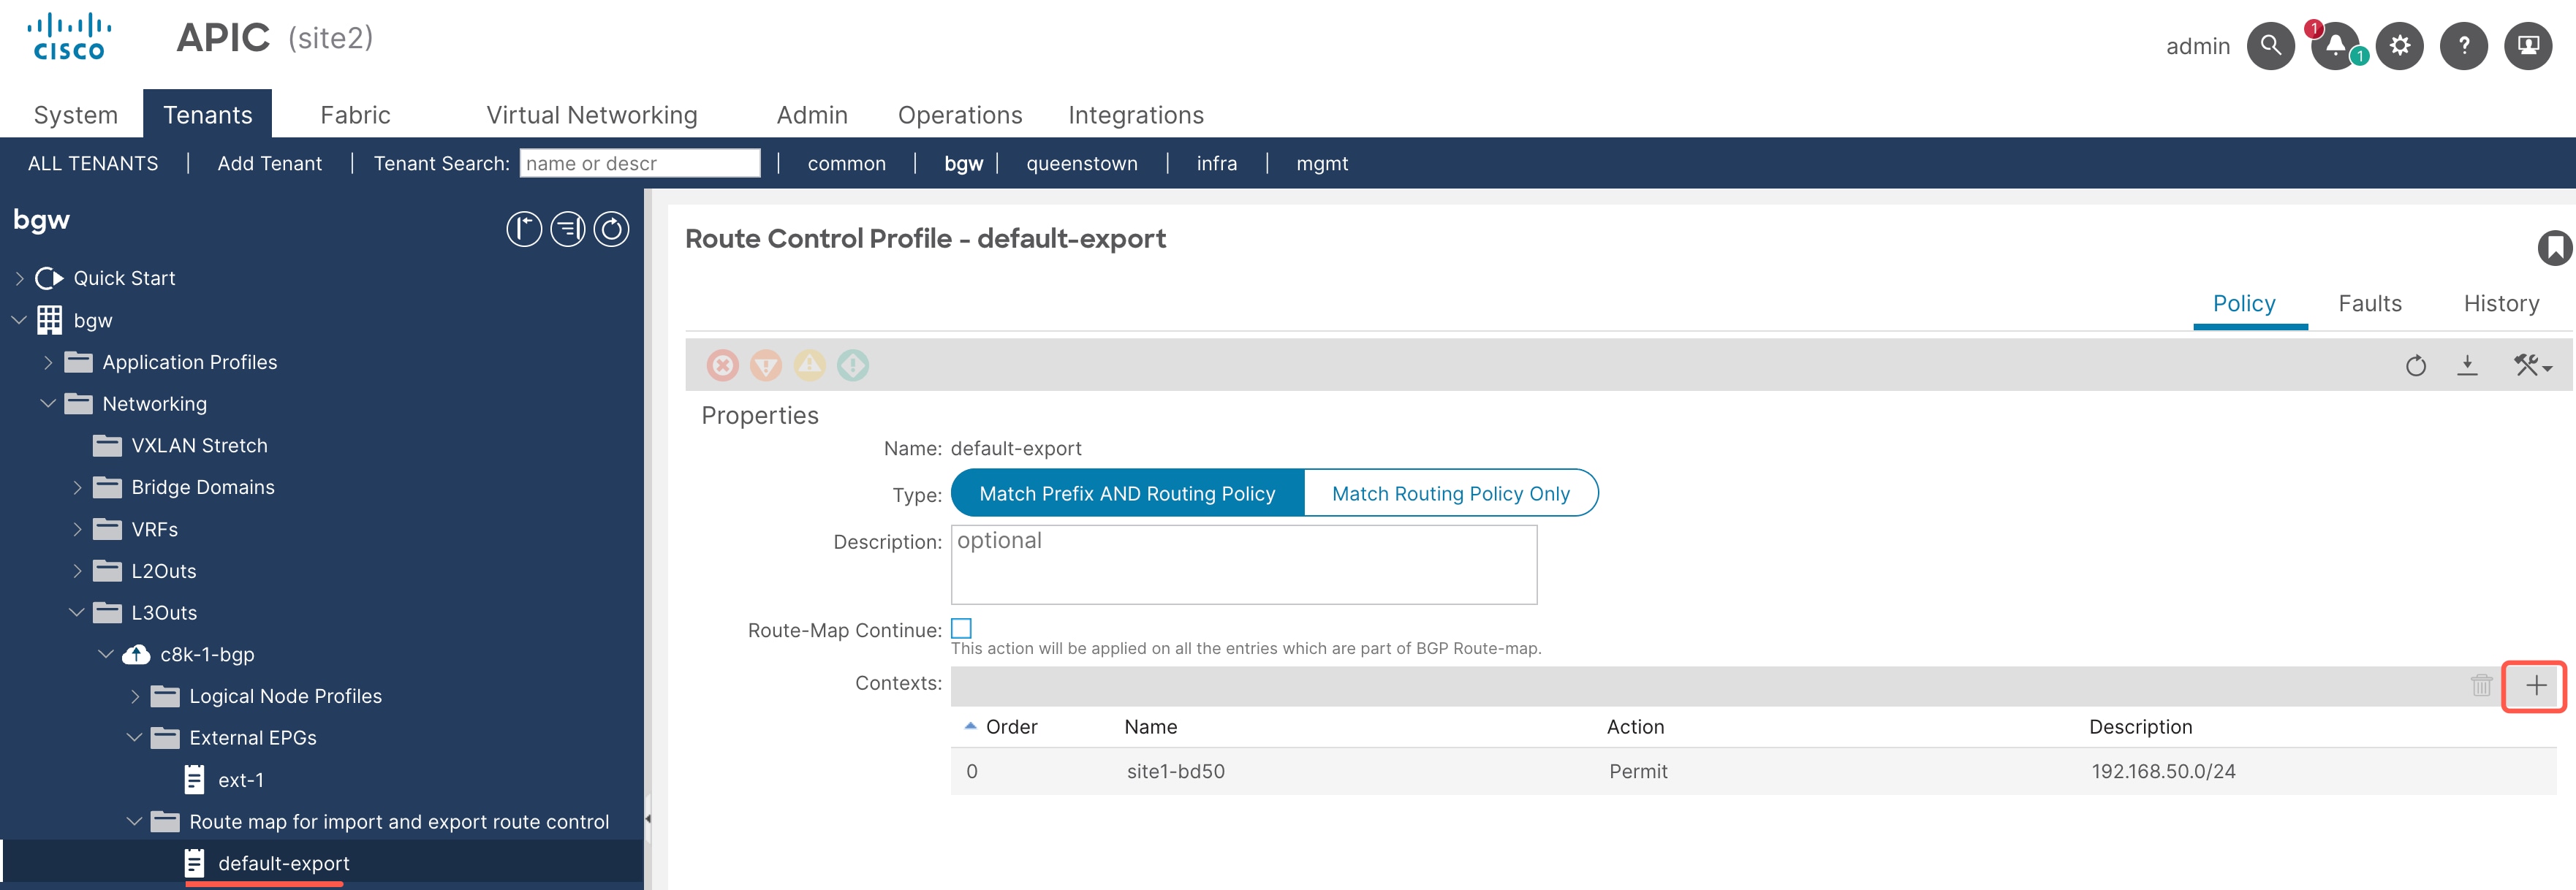The width and height of the screenshot is (2576, 890).
Task: Collapse External EPGs folder
Action: pyautogui.click(x=135, y=737)
